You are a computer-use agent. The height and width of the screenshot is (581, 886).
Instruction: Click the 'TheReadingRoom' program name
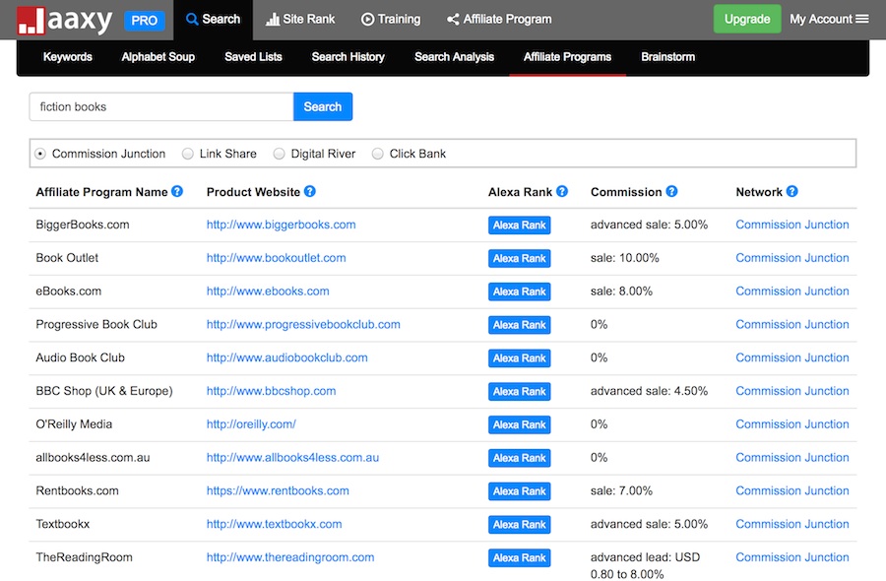pos(84,557)
